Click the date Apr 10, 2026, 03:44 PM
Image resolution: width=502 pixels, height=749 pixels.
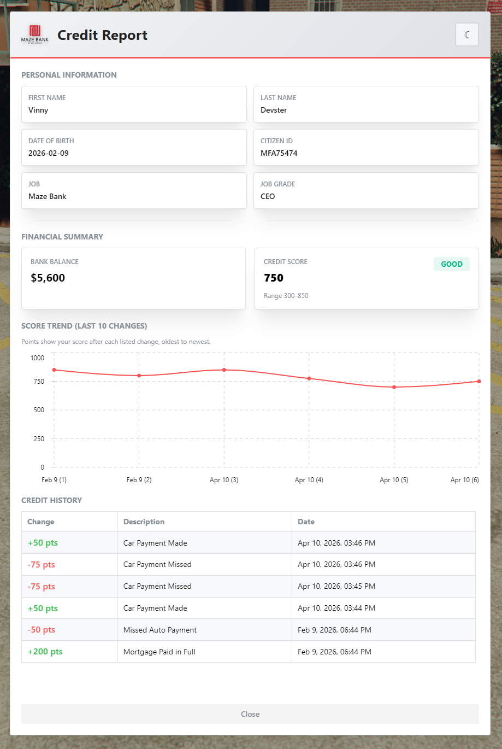tap(336, 608)
